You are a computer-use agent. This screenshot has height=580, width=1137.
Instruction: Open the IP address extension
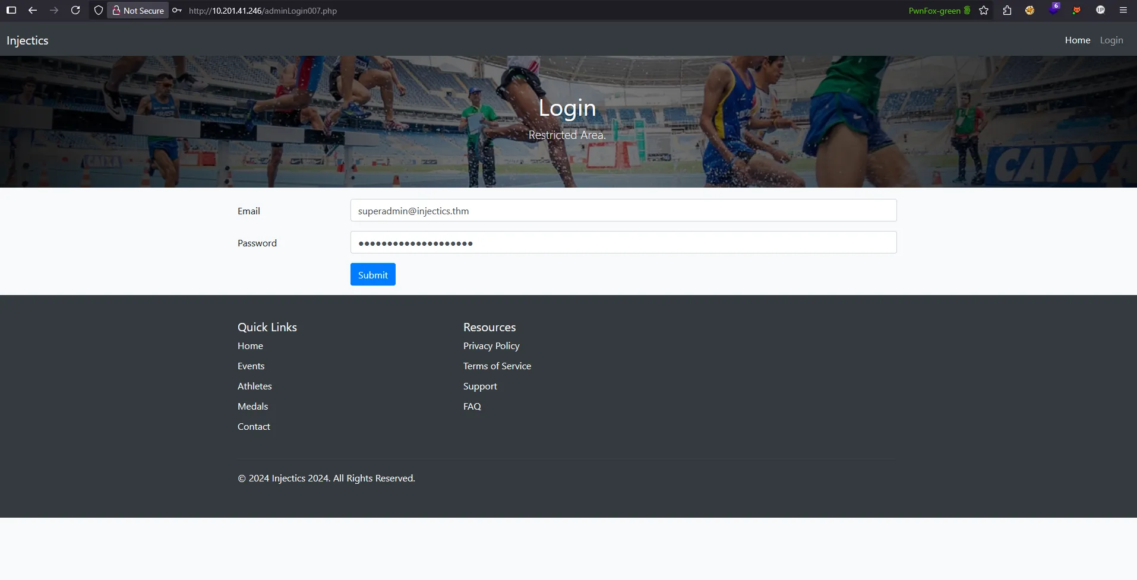coord(1101,10)
